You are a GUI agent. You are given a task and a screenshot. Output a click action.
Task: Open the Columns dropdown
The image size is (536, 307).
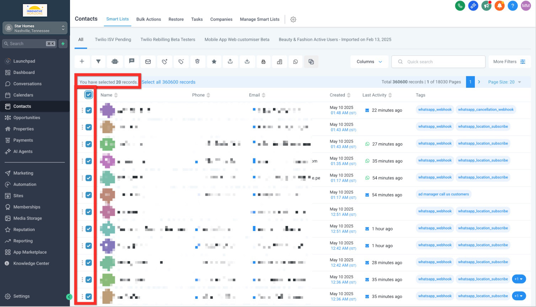click(x=369, y=61)
